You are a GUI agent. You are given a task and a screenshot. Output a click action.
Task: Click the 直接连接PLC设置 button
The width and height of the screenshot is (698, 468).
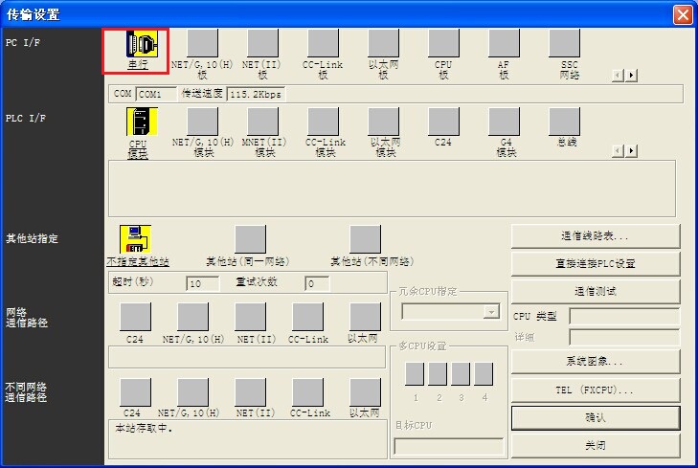tap(596, 264)
